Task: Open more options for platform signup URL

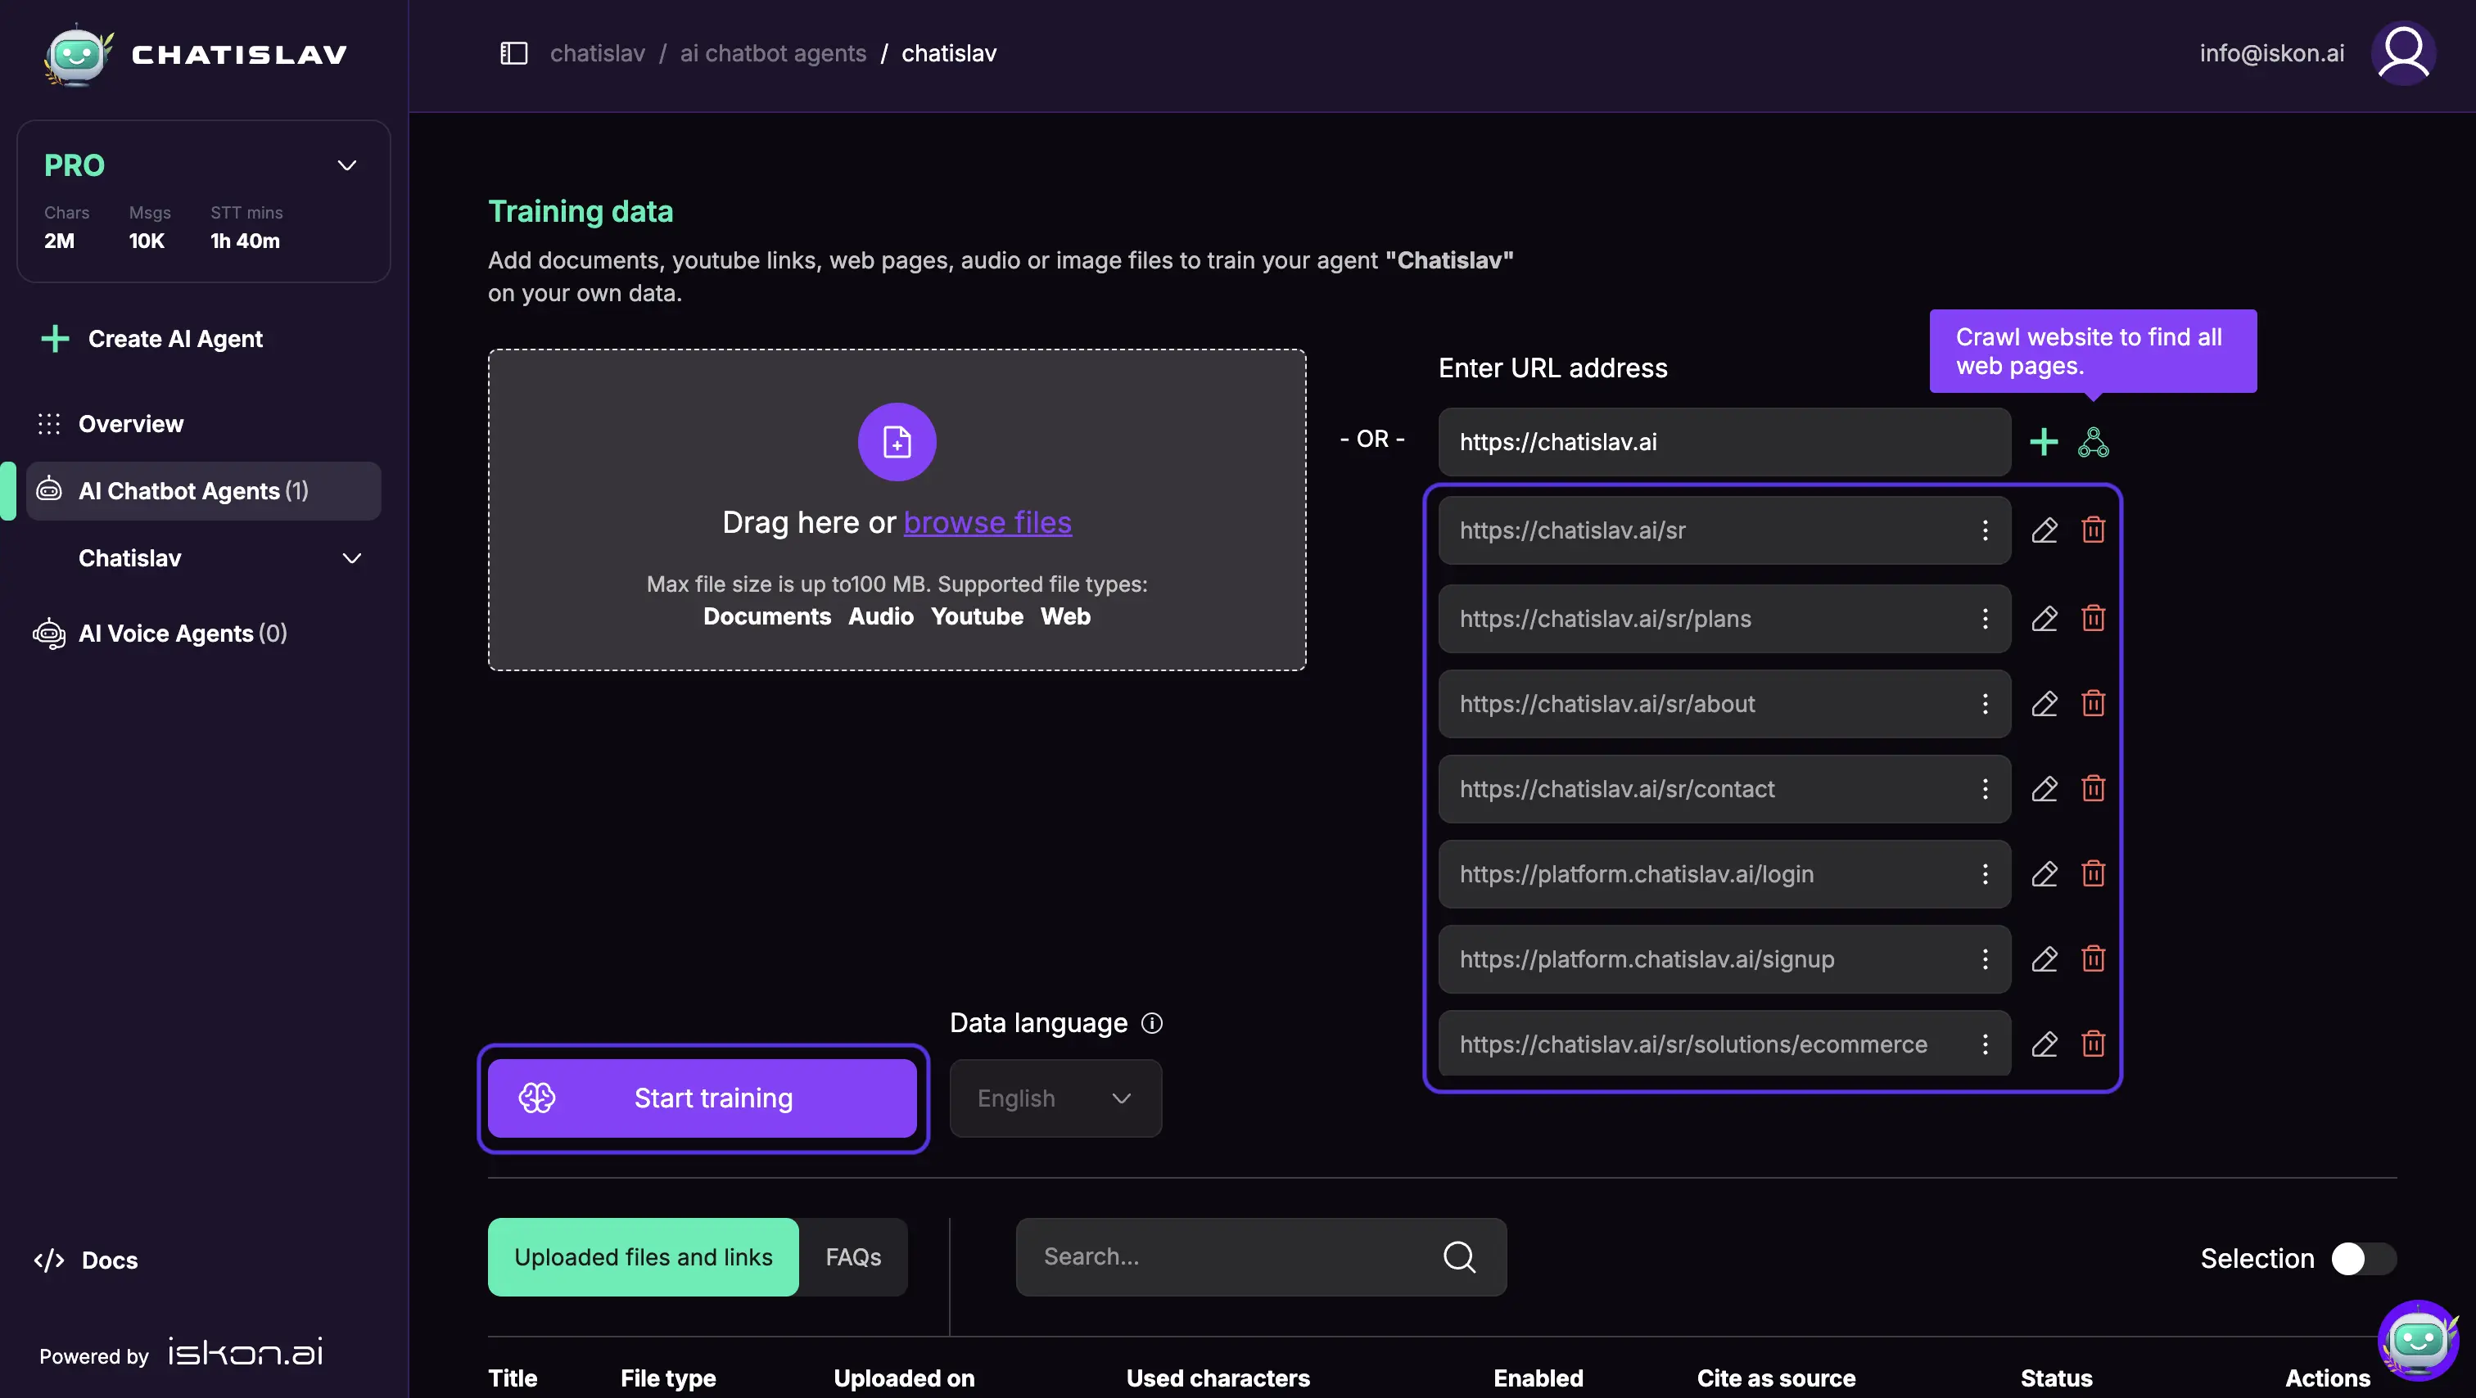Action: (x=1985, y=959)
